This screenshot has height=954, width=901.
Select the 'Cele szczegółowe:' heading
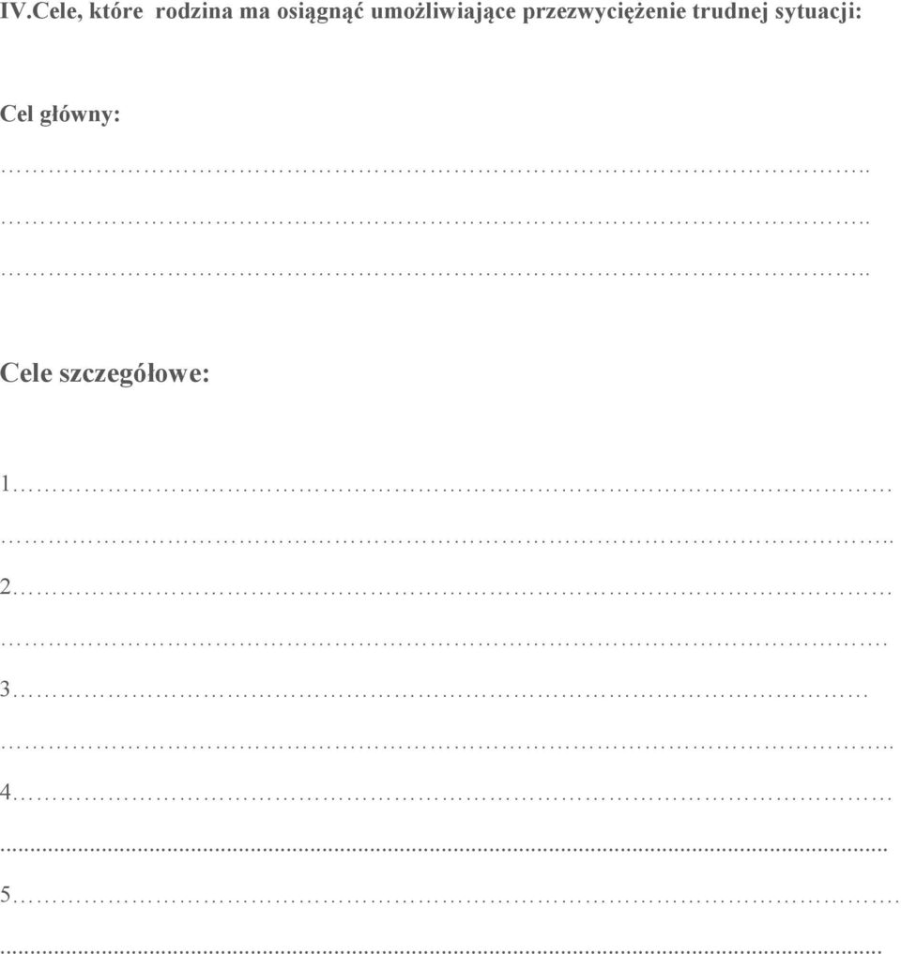[x=105, y=373]
